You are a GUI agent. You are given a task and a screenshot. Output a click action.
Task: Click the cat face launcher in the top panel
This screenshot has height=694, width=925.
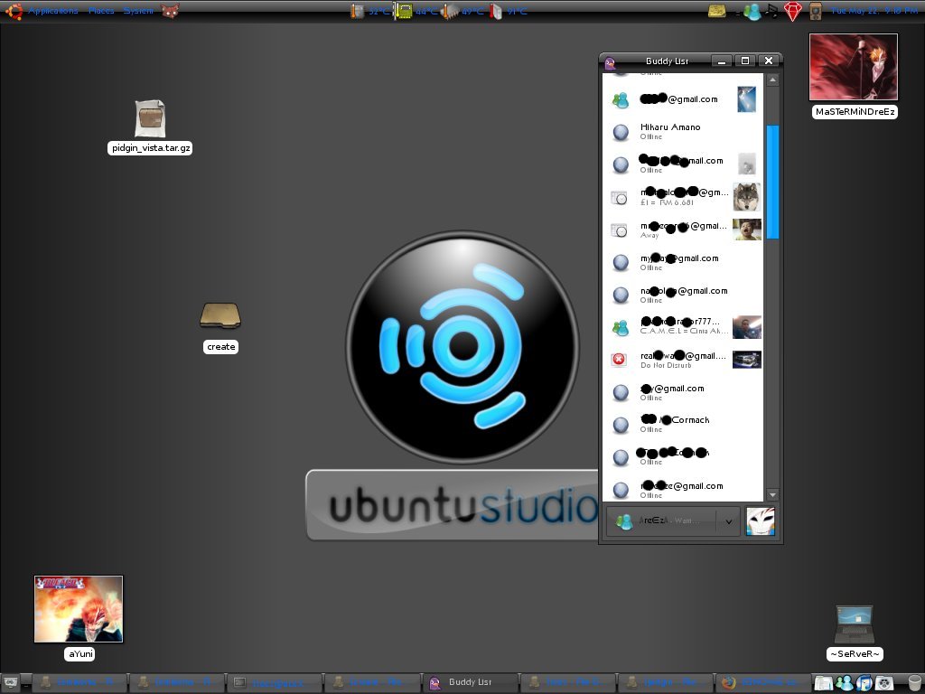[x=170, y=11]
